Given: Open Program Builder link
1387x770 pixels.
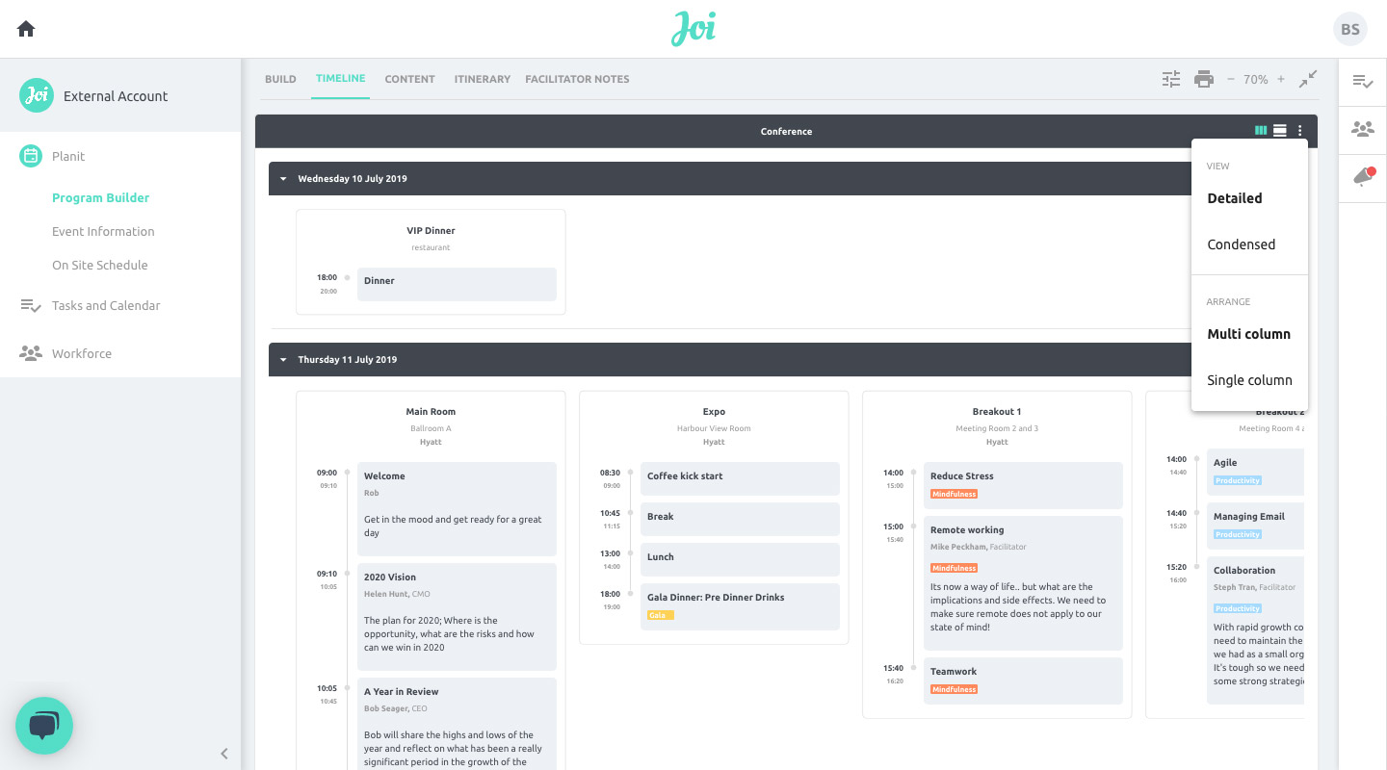Looking at the screenshot, I should [101, 197].
